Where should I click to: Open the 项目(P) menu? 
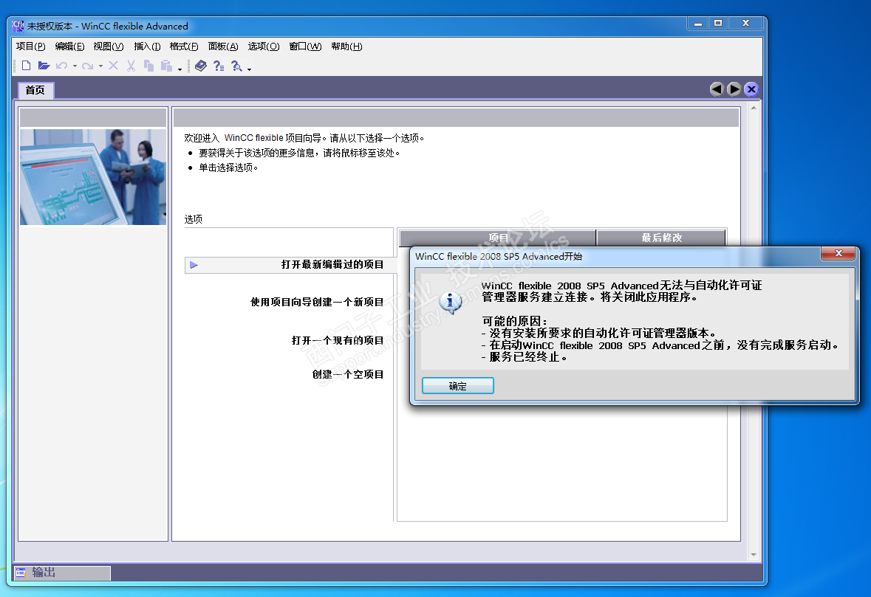point(30,46)
